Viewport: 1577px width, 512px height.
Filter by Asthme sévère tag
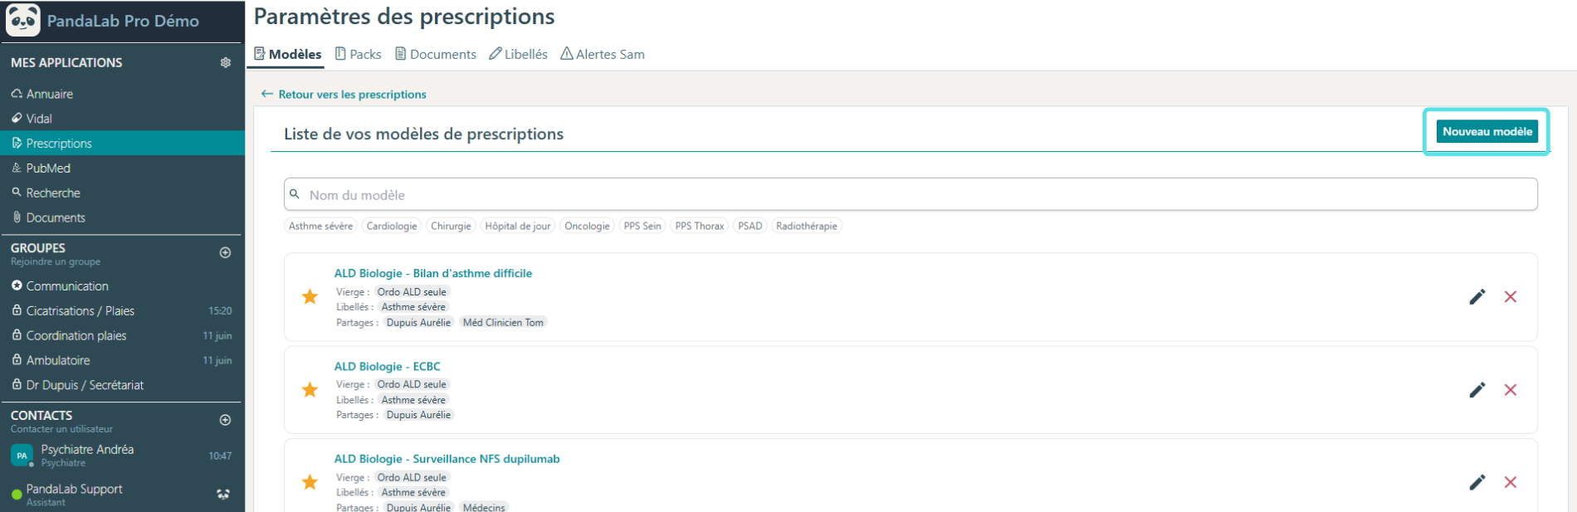(320, 226)
